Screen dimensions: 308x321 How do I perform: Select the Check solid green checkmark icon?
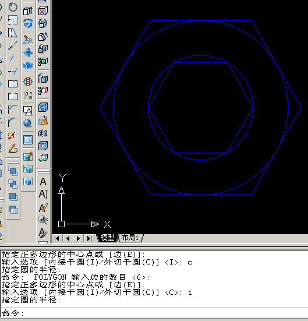coord(43,158)
